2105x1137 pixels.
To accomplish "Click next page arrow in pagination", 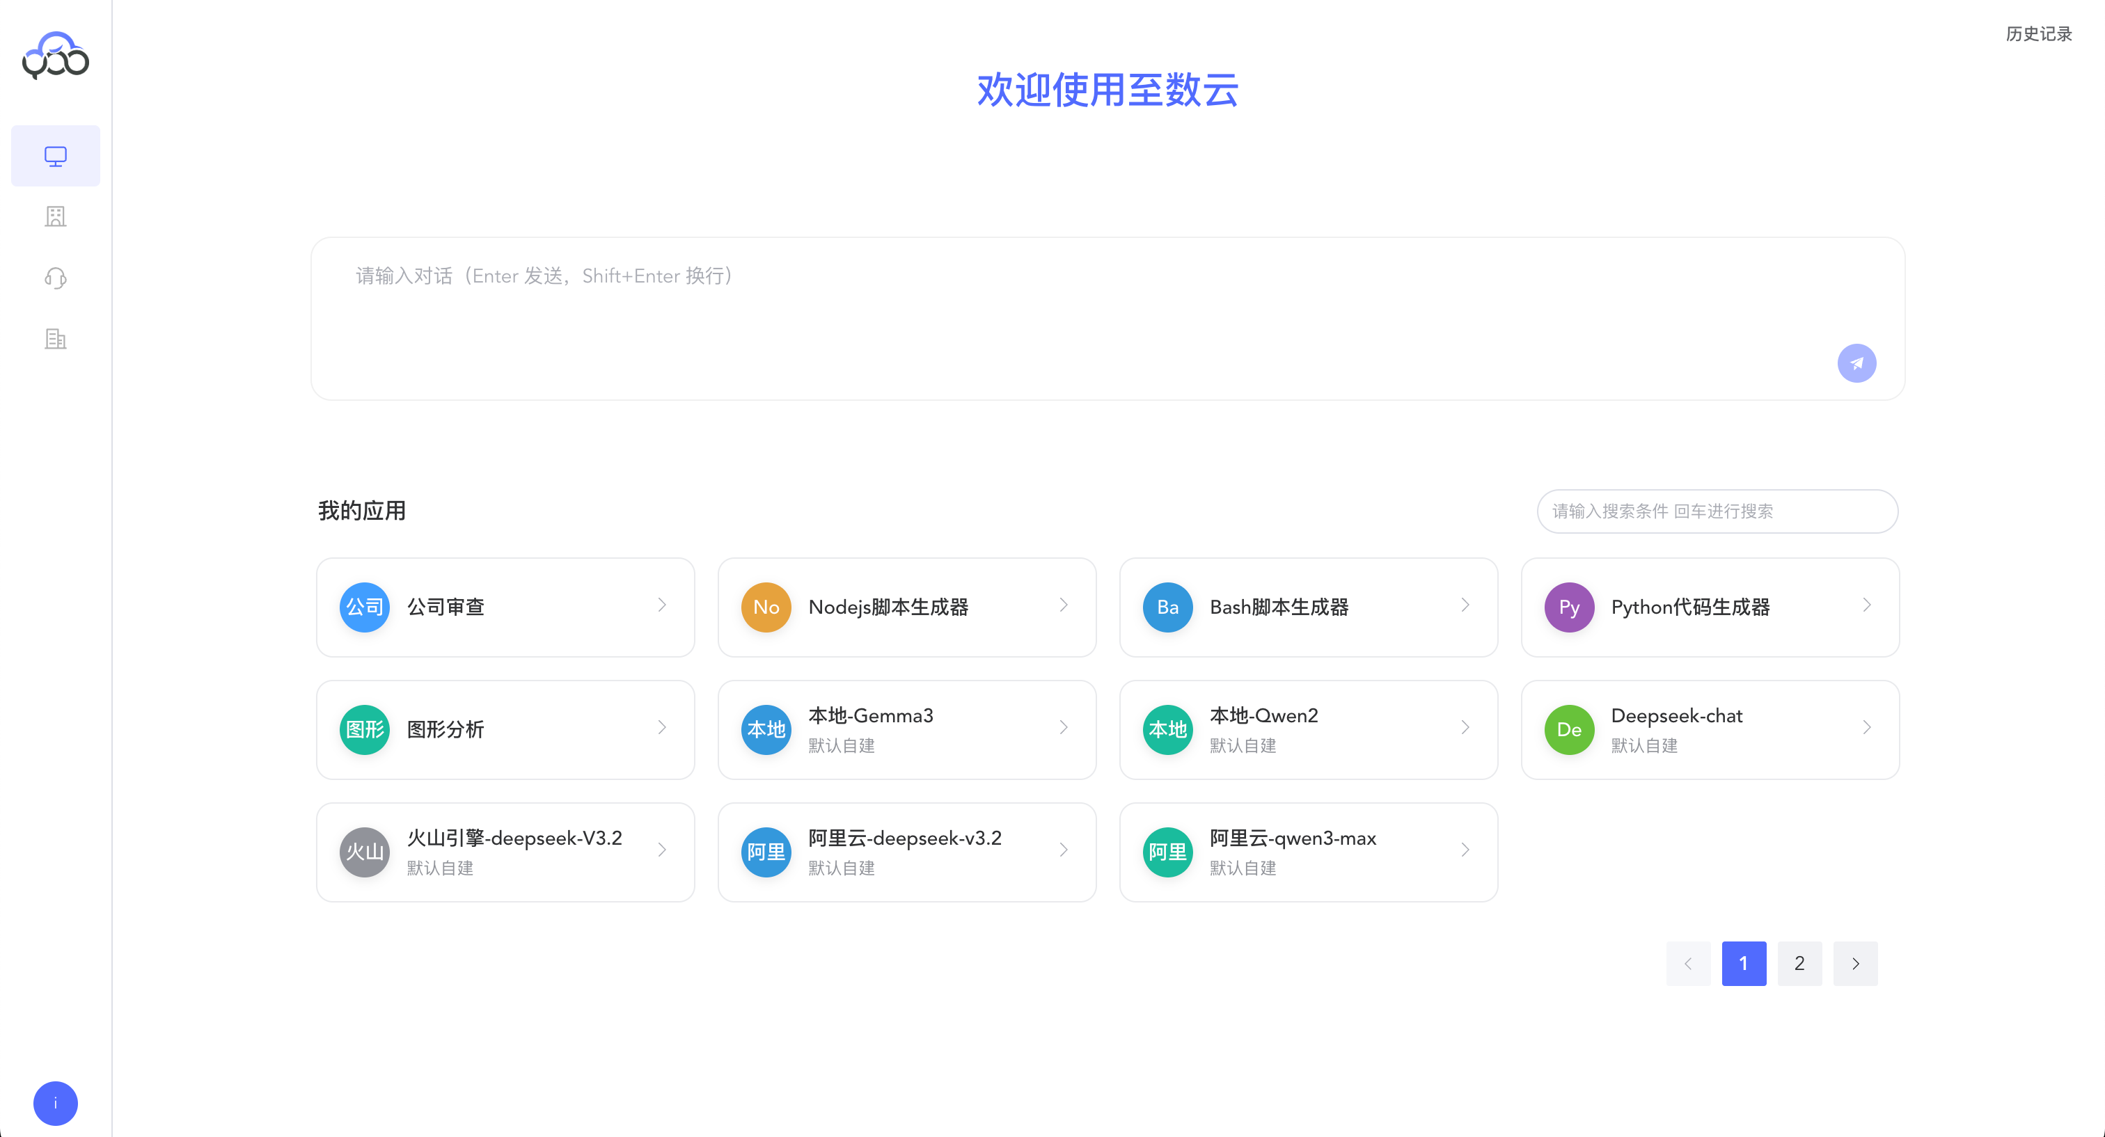I will point(1855,963).
